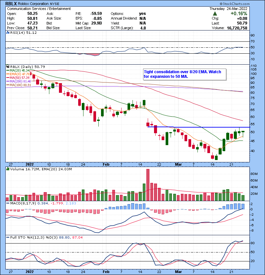Click the tallest red volume bar spike

click(148, 185)
